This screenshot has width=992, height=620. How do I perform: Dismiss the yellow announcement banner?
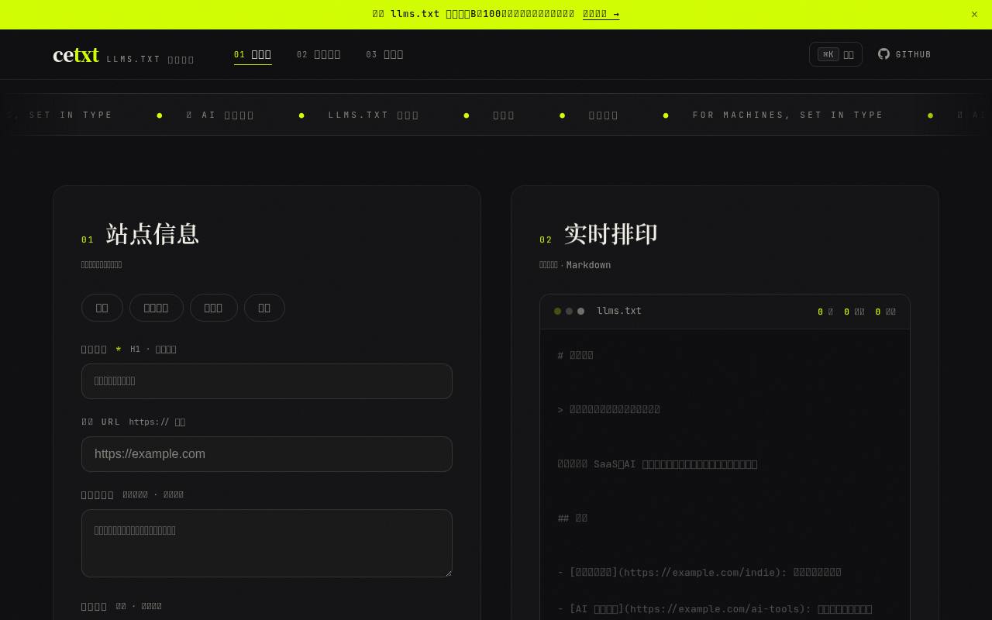click(x=974, y=14)
